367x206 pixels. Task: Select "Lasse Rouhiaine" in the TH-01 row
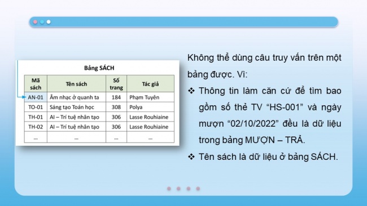[x=151, y=117]
